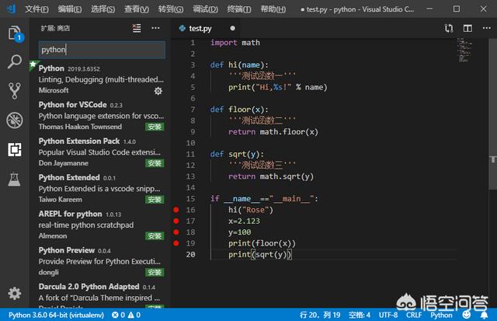This screenshot has width=497, height=321.
Task: Select Python interpreter 3.6.0 64-bit in status bar
Action: point(56,315)
